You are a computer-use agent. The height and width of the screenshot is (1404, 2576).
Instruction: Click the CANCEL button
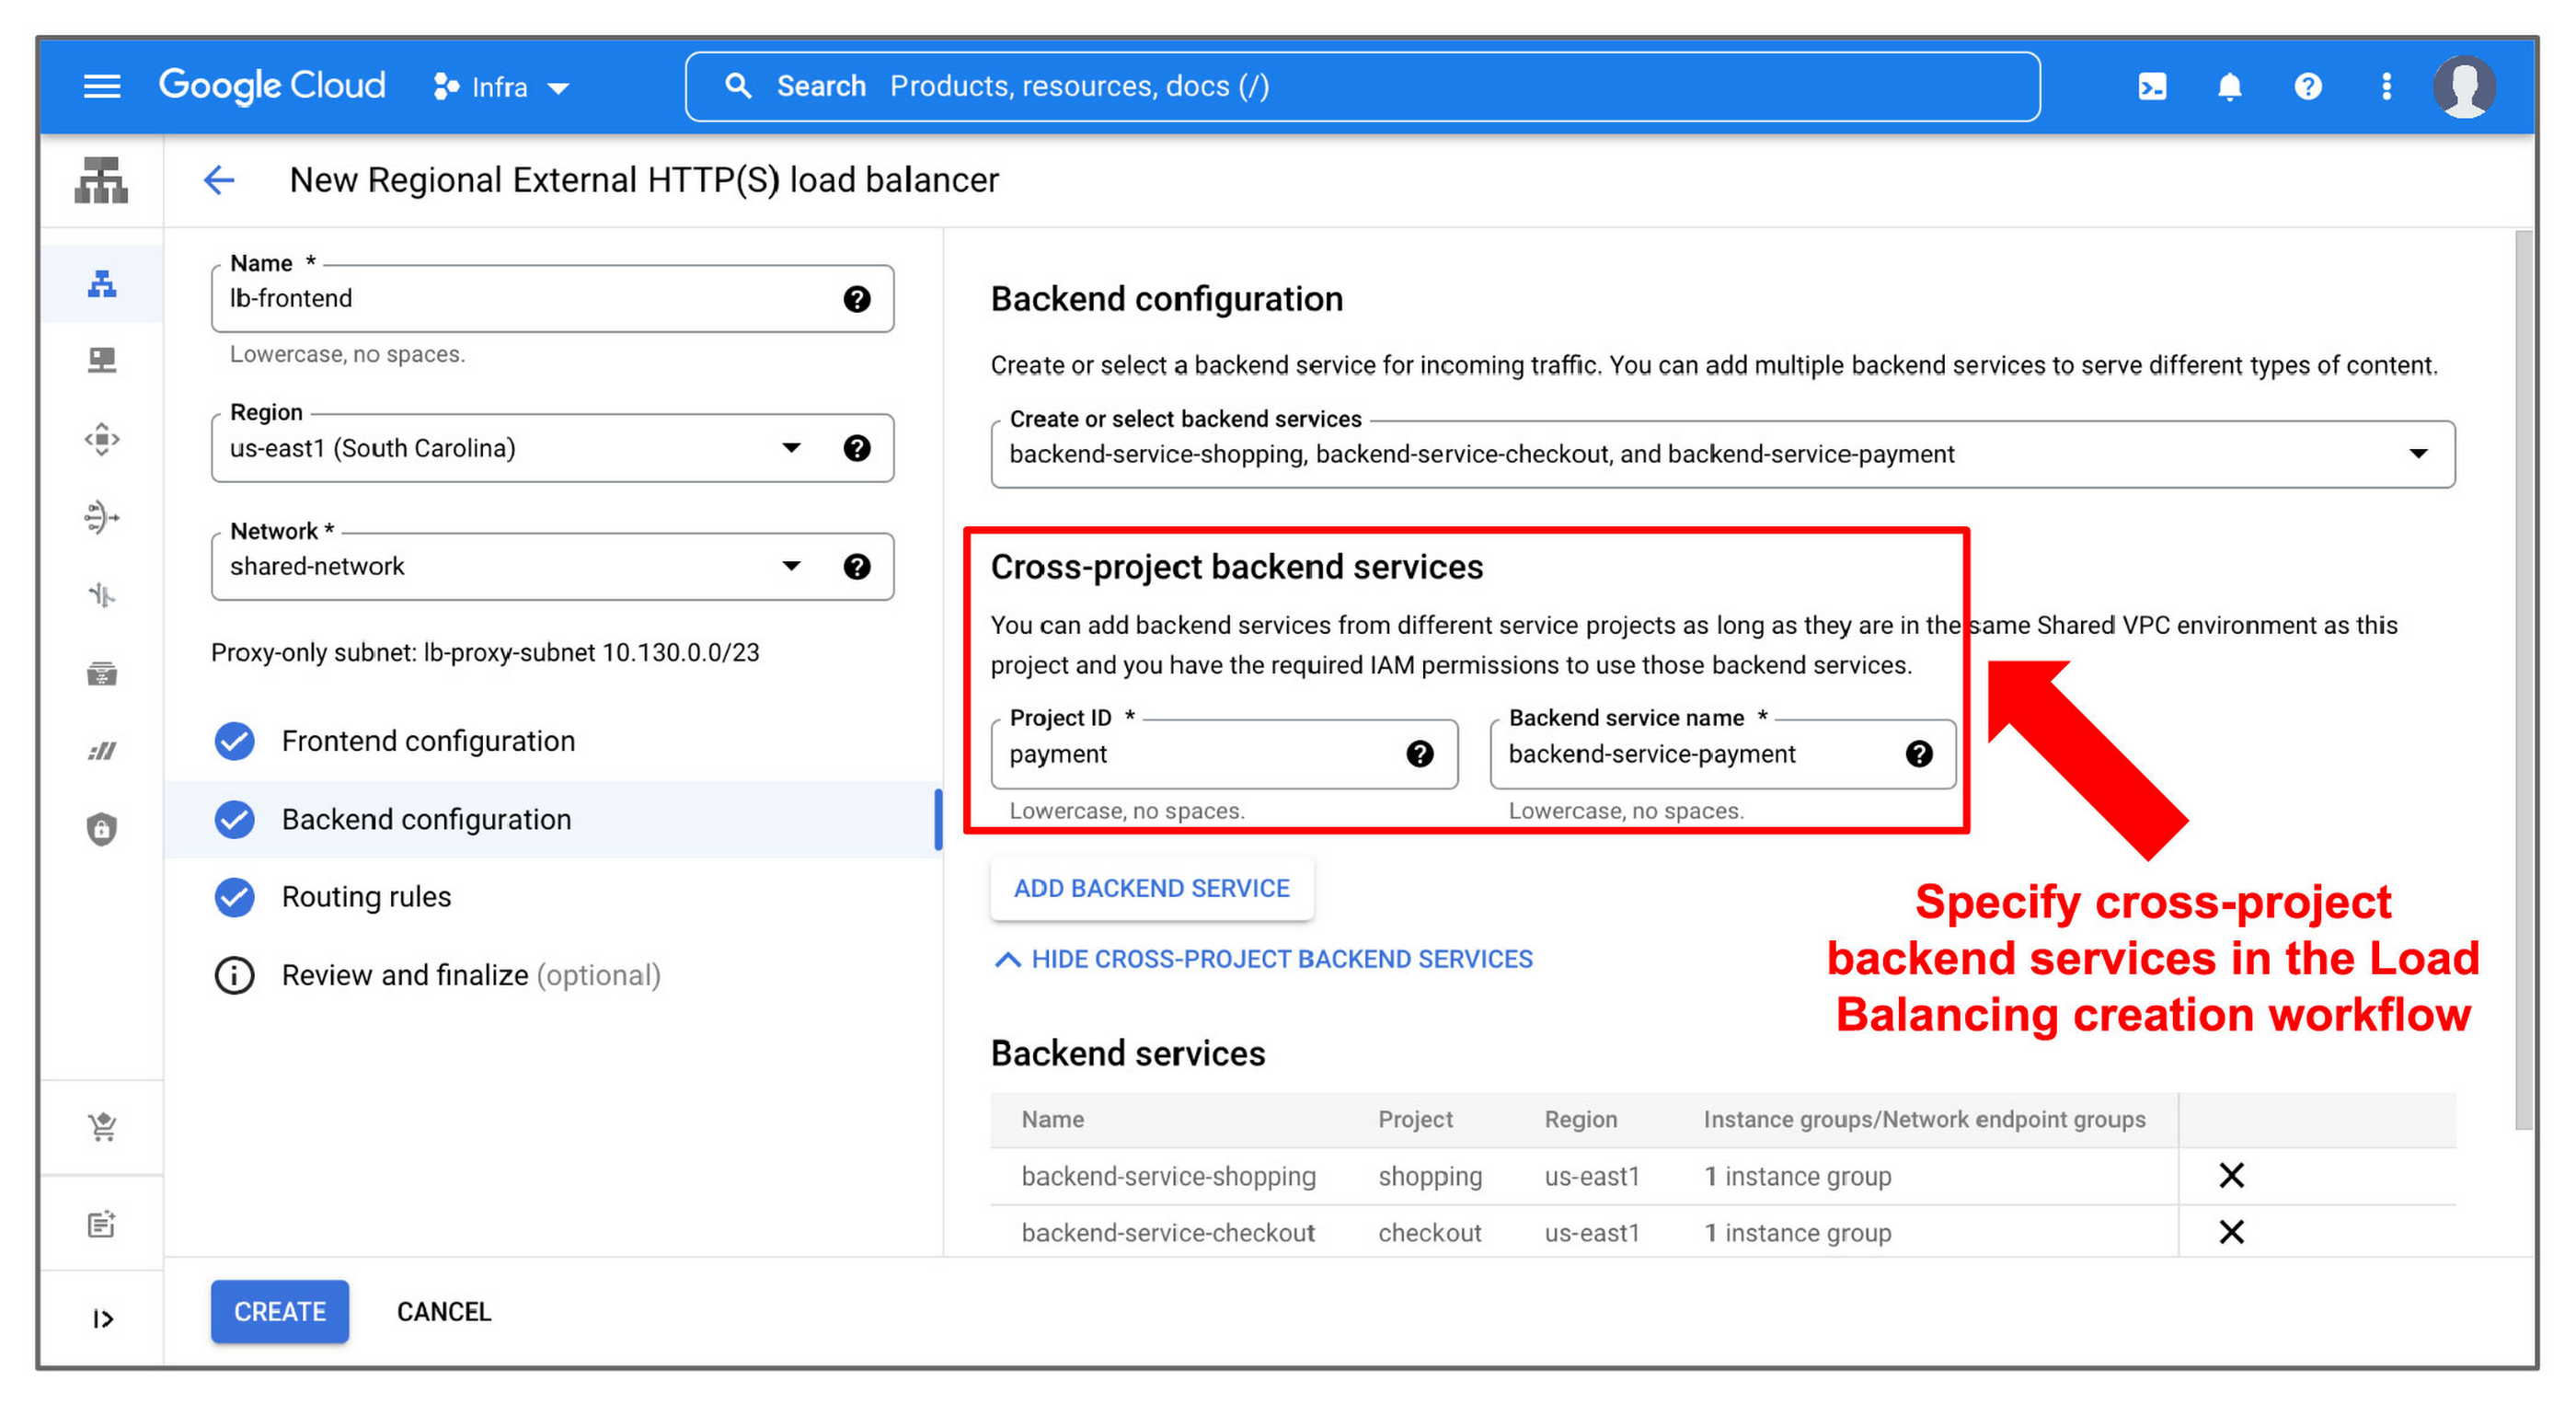pyautogui.click(x=444, y=1311)
